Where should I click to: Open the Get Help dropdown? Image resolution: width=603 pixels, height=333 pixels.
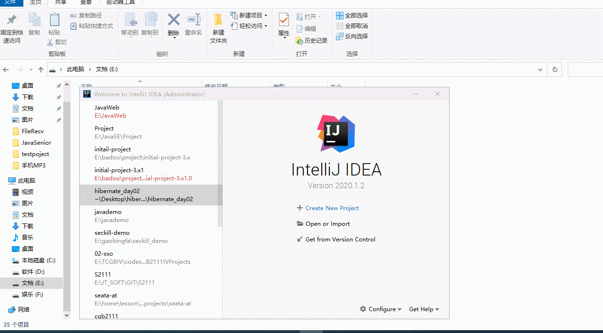pyautogui.click(x=424, y=309)
